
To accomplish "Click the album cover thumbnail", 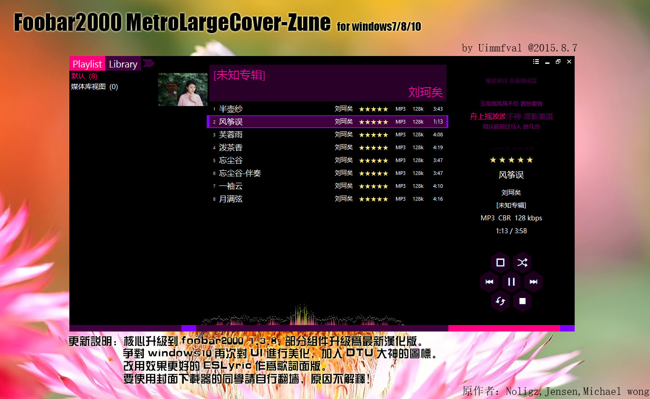I will [x=183, y=89].
